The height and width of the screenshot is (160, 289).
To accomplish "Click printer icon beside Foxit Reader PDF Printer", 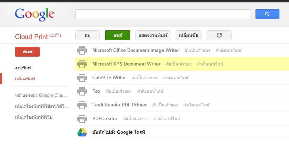I will click(82, 105).
